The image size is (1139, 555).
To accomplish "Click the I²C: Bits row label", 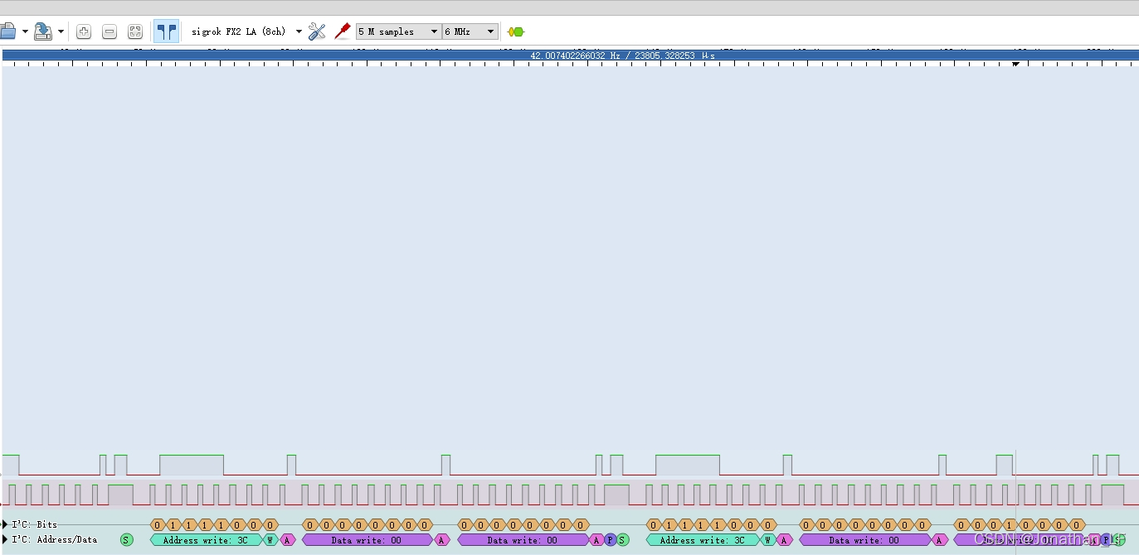I will point(35,524).
